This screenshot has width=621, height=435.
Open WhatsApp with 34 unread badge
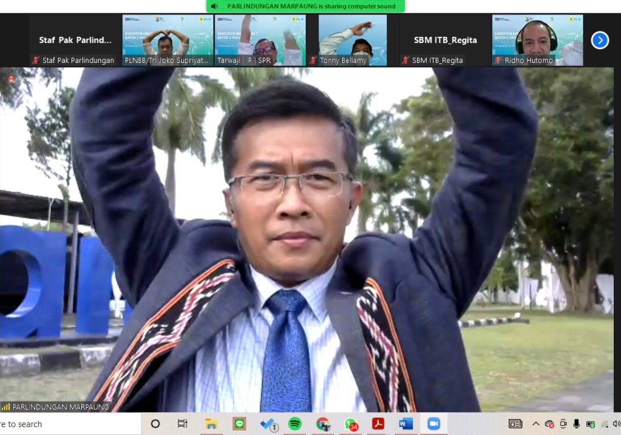(351, 424)
